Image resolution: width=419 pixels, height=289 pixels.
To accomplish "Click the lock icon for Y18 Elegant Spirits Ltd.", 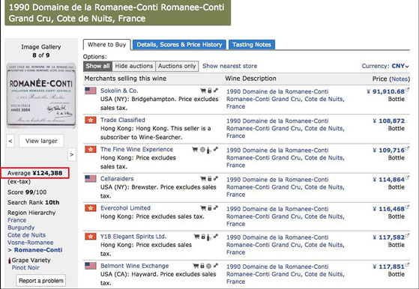I will 203,237.
